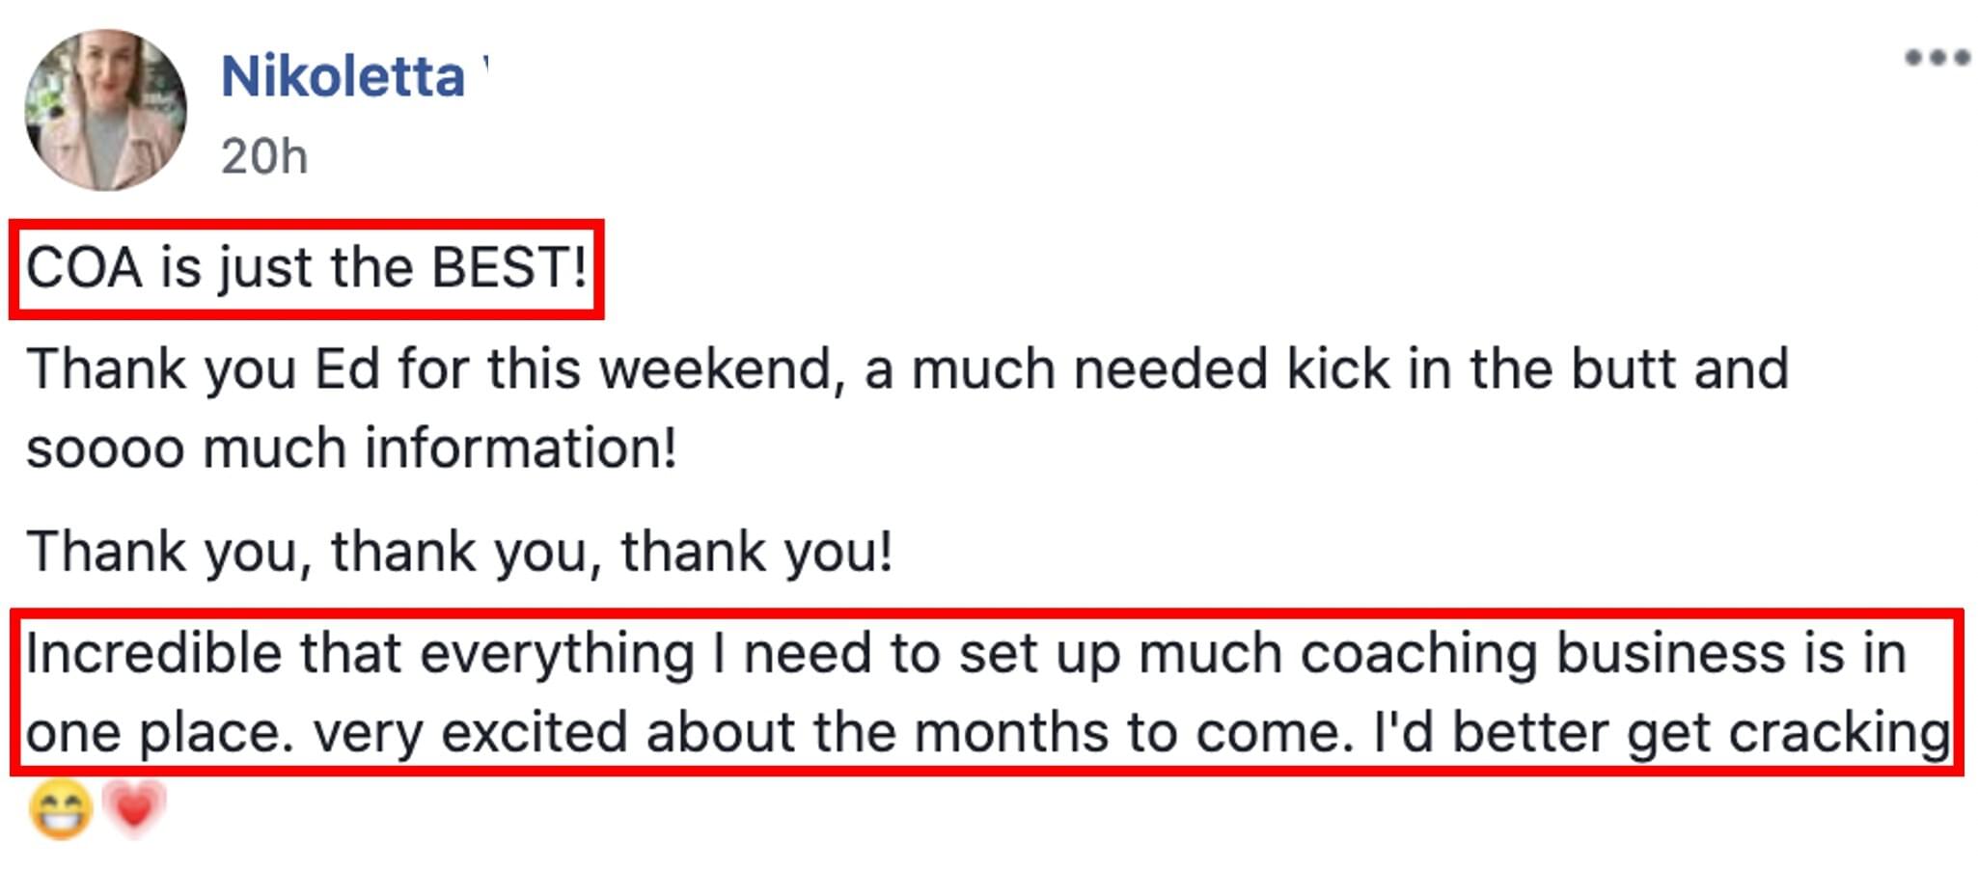The image size is (1978, 870).
Task: Click the red heart emoji
Action: tap(134, 807)
